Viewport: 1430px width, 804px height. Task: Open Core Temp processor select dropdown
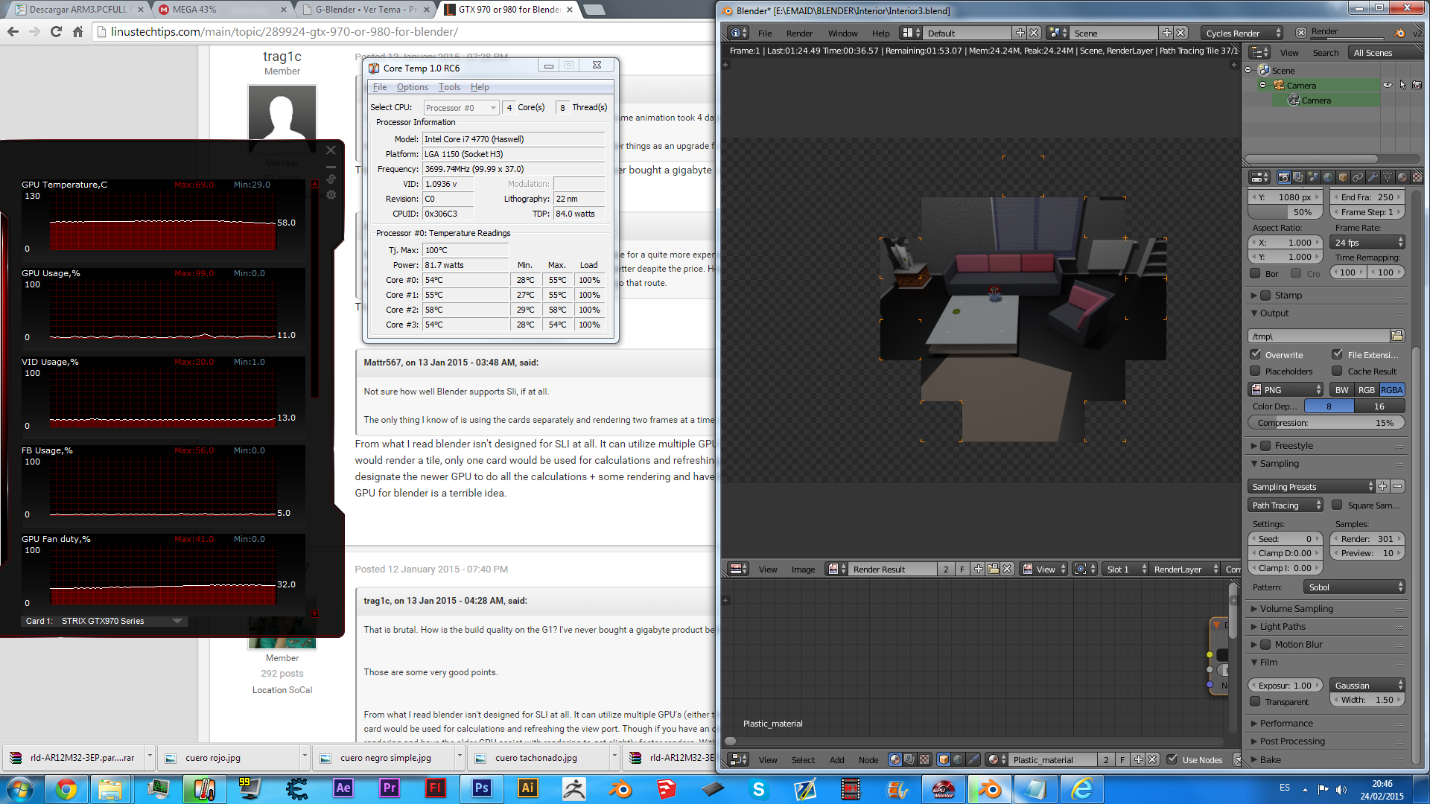click(x=461, y=108)
